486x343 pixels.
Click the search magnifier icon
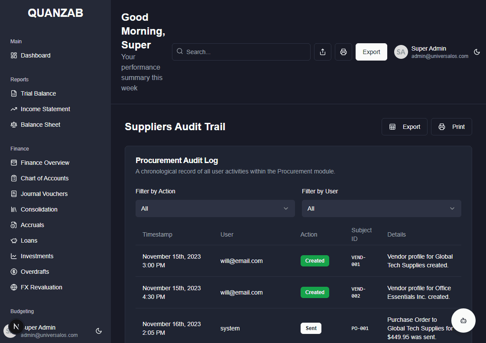click(x=180, y=51)
